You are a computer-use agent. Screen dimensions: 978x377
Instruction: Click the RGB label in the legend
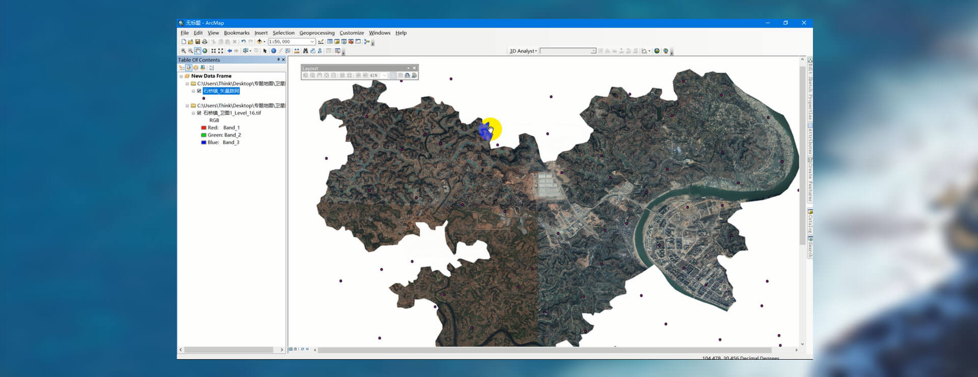(214, 120)
